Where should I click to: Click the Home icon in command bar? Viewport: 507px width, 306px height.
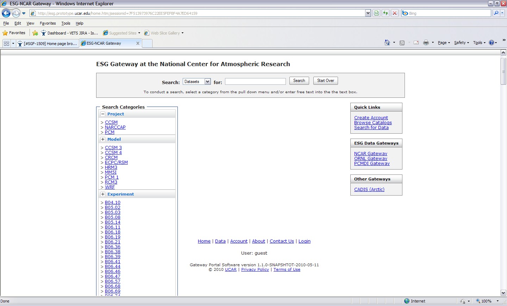click(387, 43)
